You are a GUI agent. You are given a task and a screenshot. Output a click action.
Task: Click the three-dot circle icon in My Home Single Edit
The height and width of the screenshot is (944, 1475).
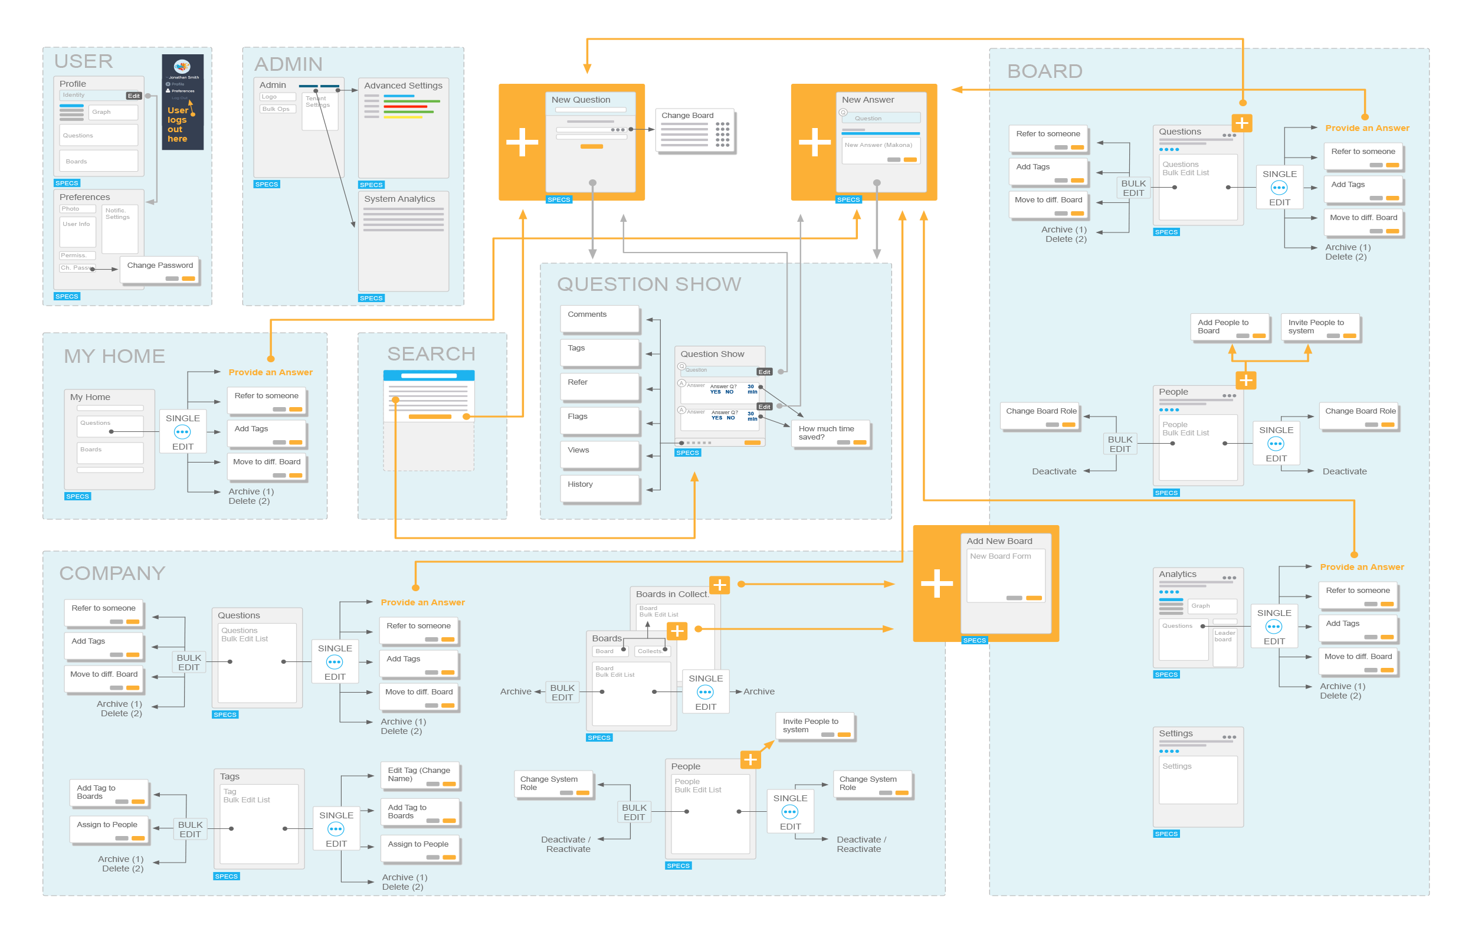(x=182, y=432)
